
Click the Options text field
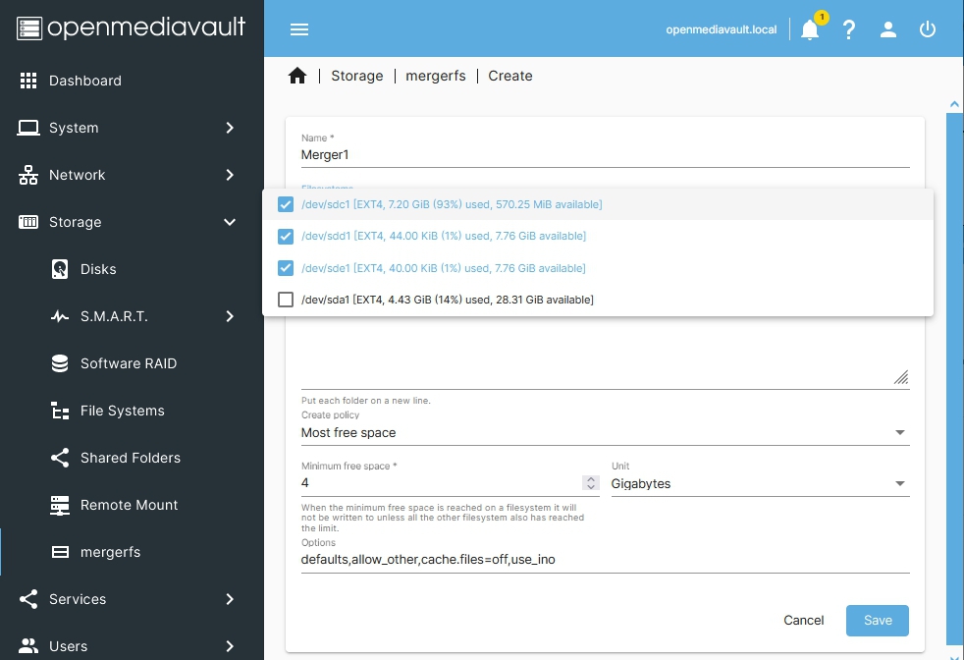[605, 560]
